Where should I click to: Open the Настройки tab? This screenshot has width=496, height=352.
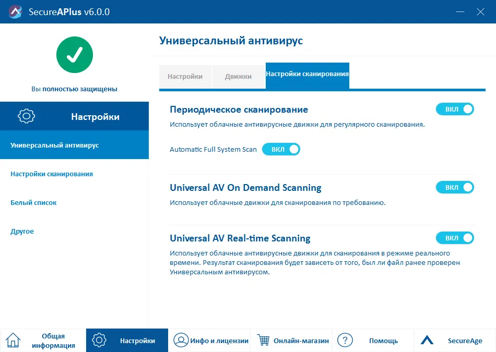185,77
